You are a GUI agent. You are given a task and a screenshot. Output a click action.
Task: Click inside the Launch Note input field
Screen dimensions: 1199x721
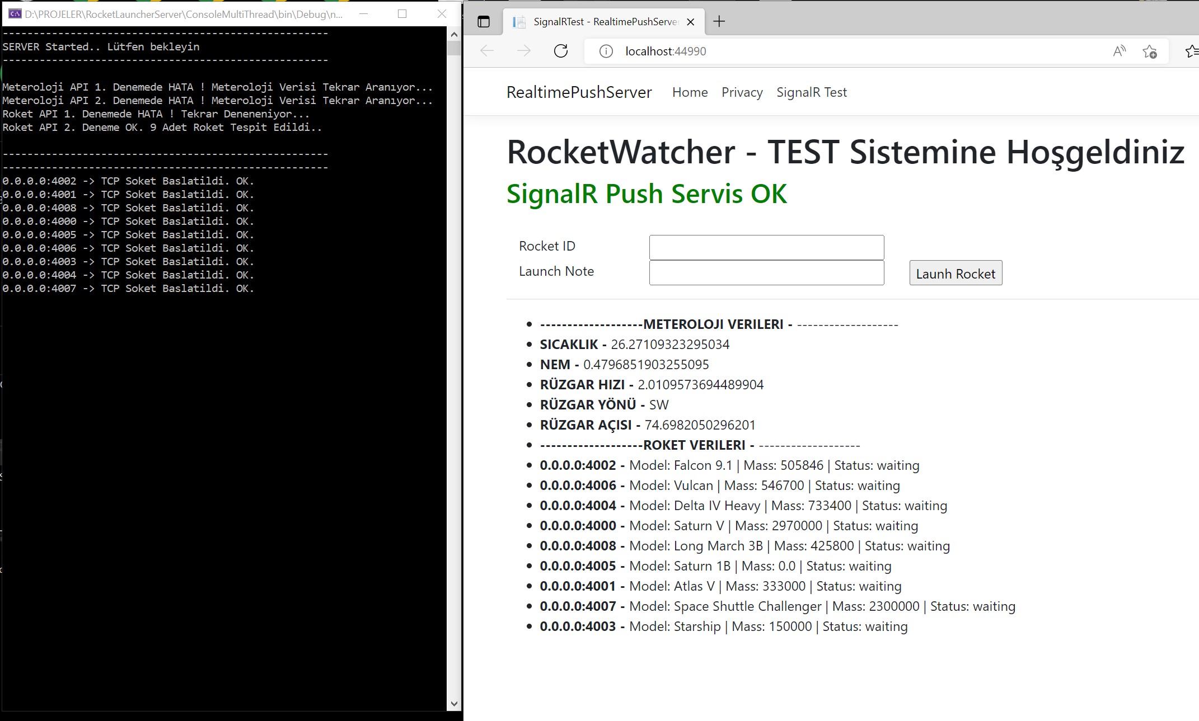[x=766, y=272]
